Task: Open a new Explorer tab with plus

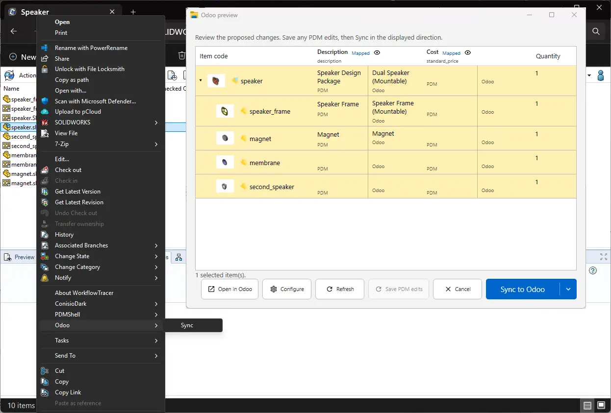Action: click(133, 12)
